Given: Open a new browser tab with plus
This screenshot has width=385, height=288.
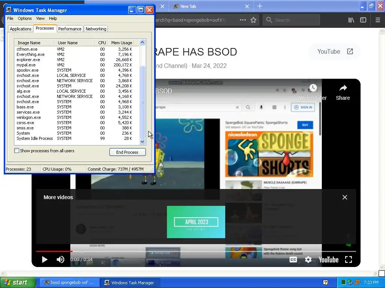Looking at the screenshot, I should tap(260, 6).
